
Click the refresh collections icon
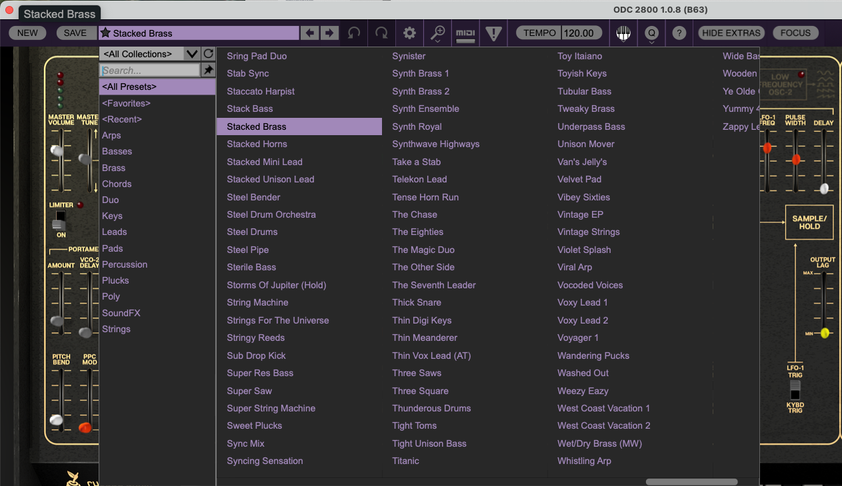click(208, 54)
